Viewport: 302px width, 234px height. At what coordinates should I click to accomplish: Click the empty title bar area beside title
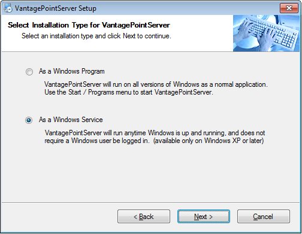tap(188, 8)
